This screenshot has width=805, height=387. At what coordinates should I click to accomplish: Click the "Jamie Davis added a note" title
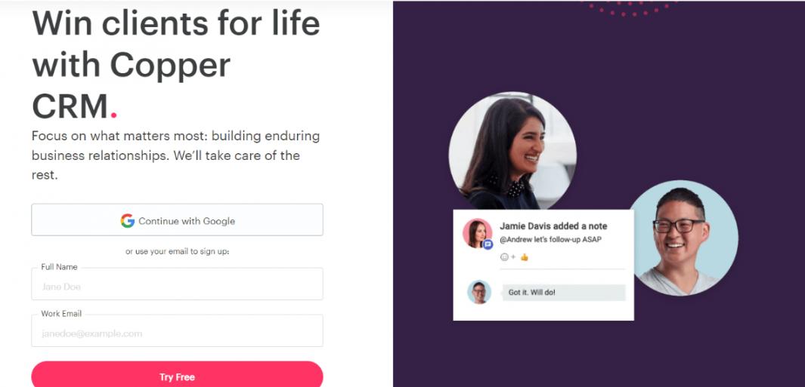(x=553, y=226)
